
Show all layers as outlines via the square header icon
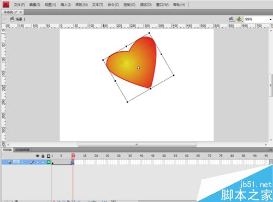[49, 156]
